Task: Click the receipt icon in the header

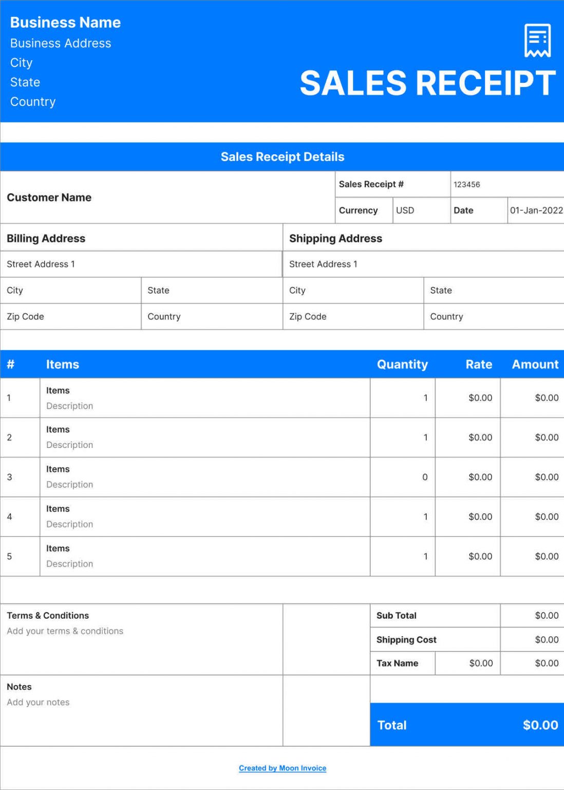Action: (x=537, y=40)
